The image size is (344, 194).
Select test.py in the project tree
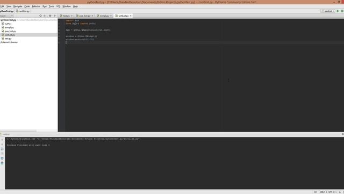8,39
